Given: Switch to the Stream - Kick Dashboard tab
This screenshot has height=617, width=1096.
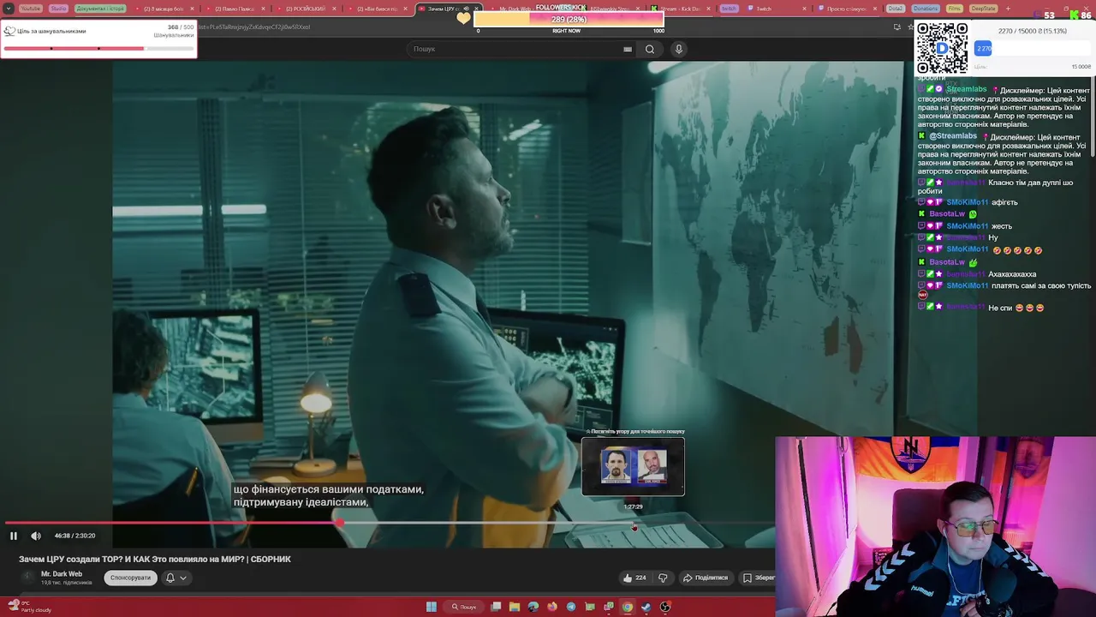Looking at the screenshot, I should click(681, 9).
